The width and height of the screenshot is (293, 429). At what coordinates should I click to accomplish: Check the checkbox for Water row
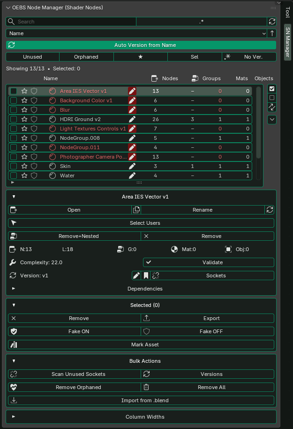point(14,176)
